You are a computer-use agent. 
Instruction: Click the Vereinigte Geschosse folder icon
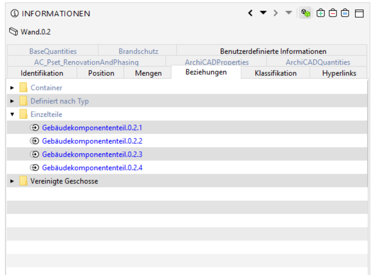23,180
